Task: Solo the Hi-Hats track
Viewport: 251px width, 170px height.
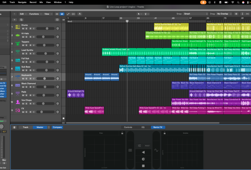Action: click(26, 37)
